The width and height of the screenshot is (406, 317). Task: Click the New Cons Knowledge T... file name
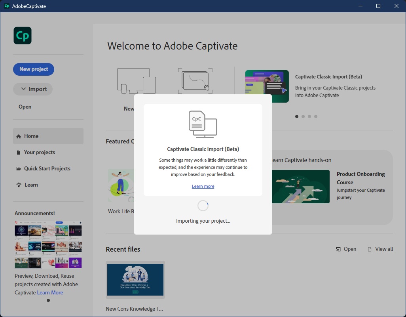(x=134, y=309)
